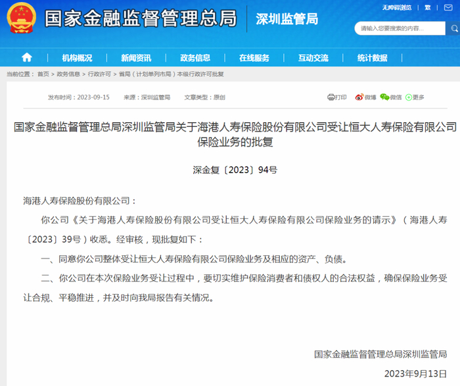
Task: Open the 互动交流 menu
Action: [x=313, y=58]
